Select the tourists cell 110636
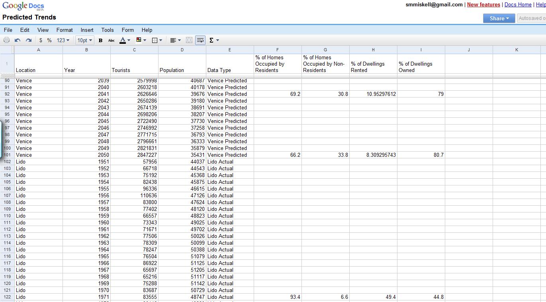546x302 pixels. pos(134,196)
